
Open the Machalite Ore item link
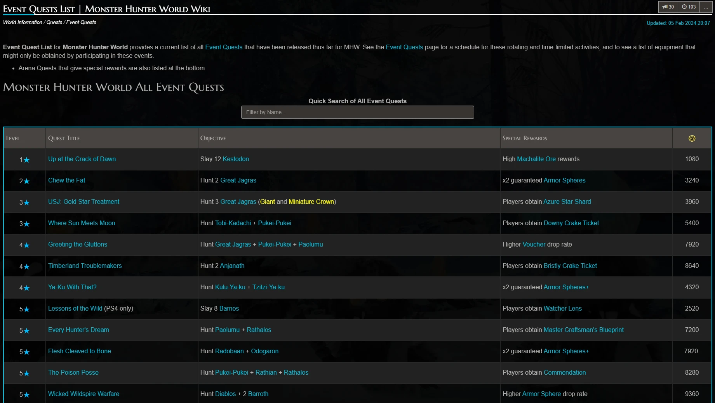536,159
